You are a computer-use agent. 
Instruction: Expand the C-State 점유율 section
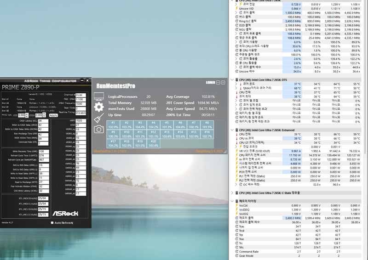[232, 193]
